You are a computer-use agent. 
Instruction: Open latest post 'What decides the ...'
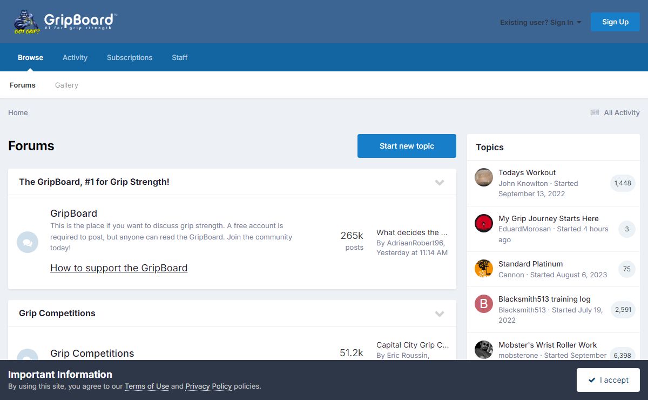[x=411, y=232]
